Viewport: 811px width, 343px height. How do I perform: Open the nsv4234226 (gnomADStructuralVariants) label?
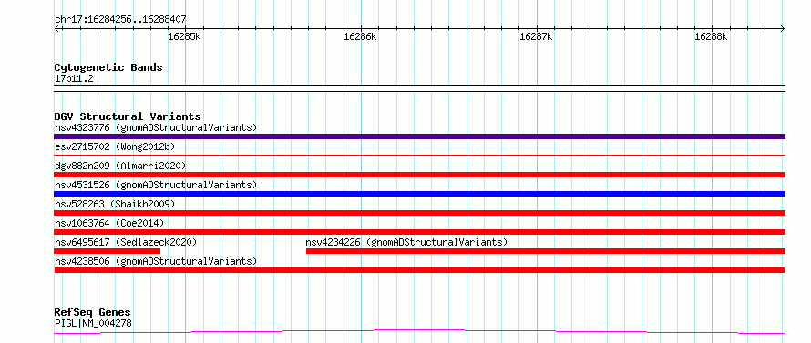[x=406, y=242]
